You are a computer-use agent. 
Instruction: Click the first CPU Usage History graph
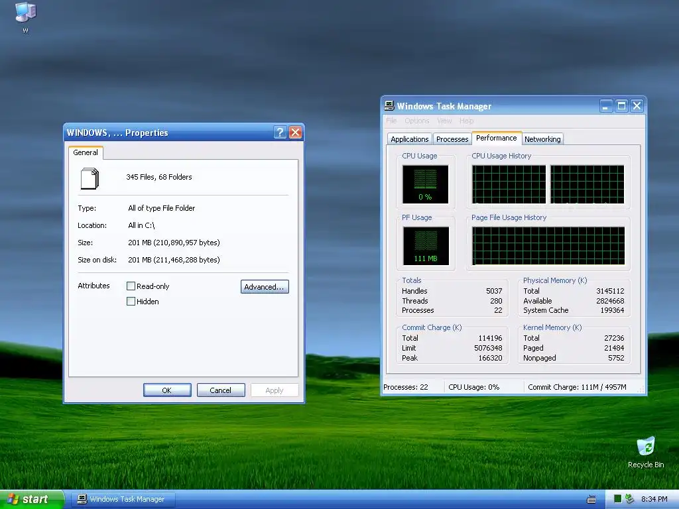click(x=509, y=184)
